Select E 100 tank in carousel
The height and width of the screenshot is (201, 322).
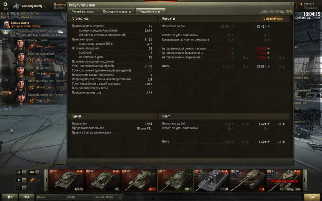point(212,180)
